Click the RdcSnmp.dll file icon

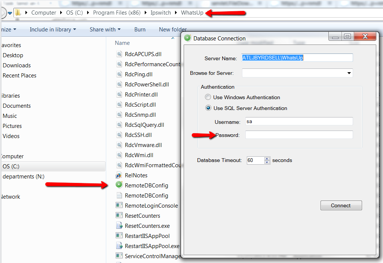coord(119,114)
